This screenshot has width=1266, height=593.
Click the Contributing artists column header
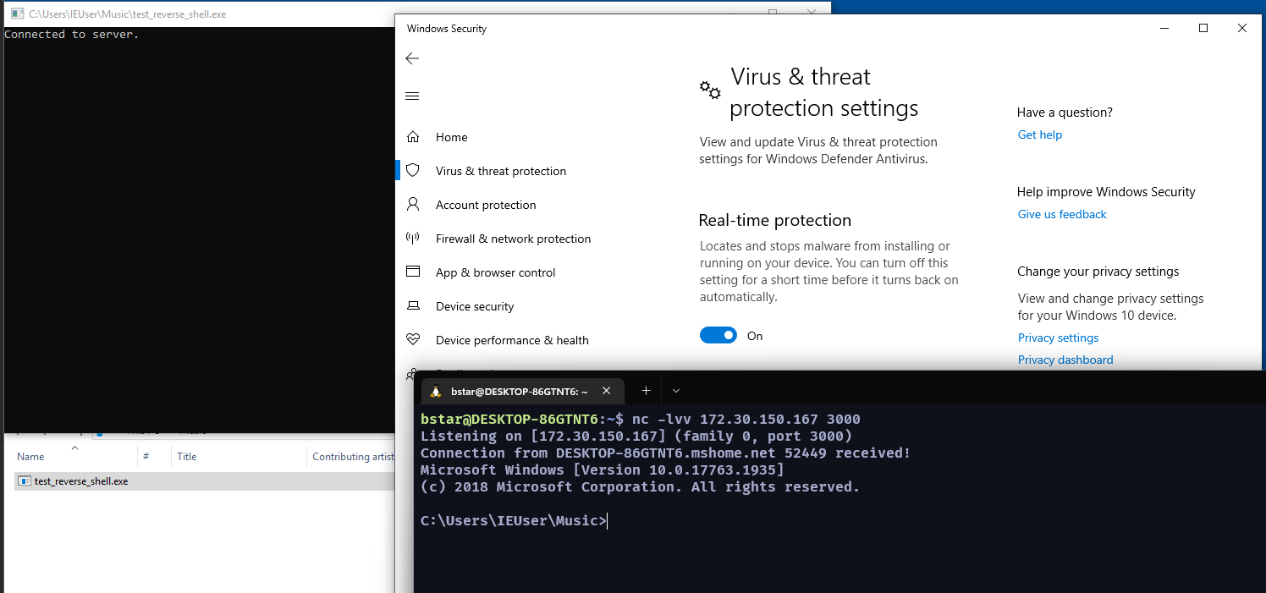353,456
